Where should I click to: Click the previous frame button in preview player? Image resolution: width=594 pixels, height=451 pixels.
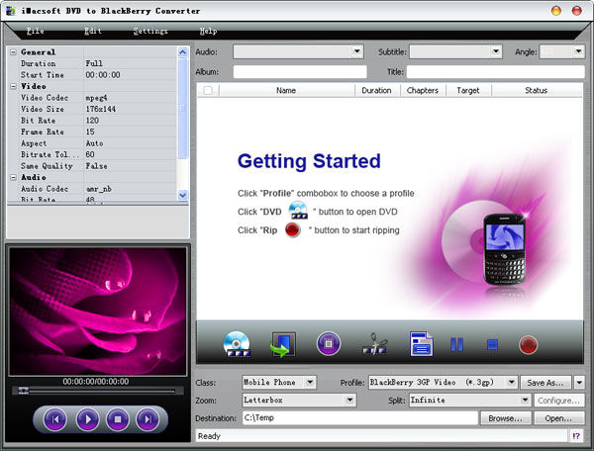[x=55, y=419]
